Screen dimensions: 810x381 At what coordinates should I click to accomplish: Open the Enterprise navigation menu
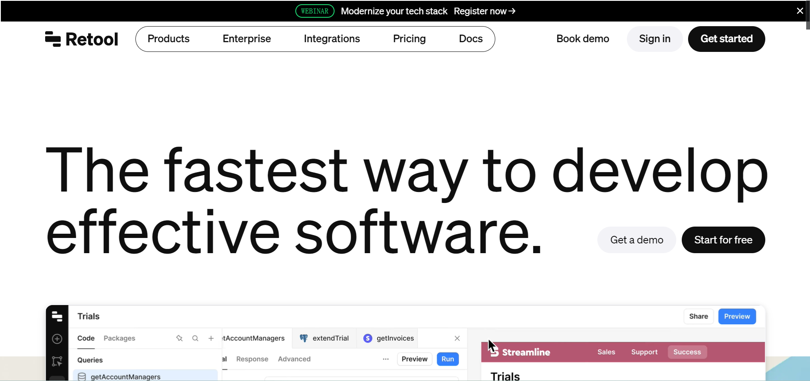(246, 39)
